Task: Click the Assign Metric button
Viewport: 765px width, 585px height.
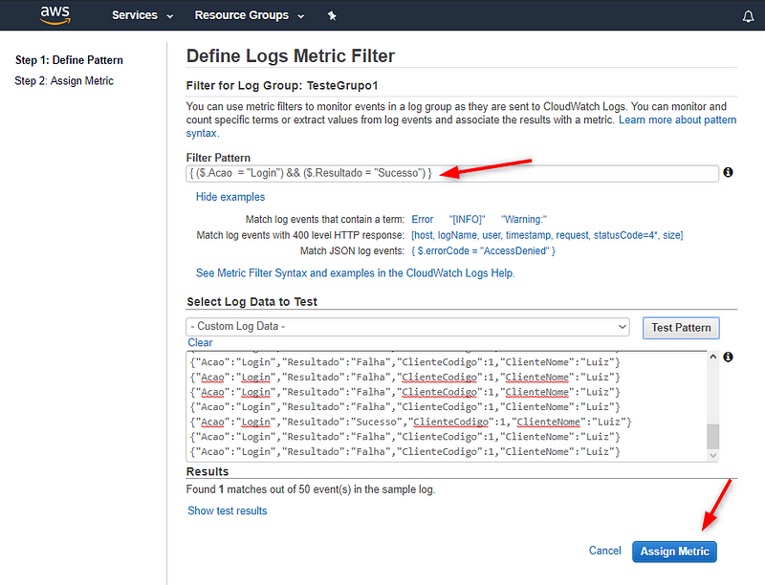Action: click(674, 552)
